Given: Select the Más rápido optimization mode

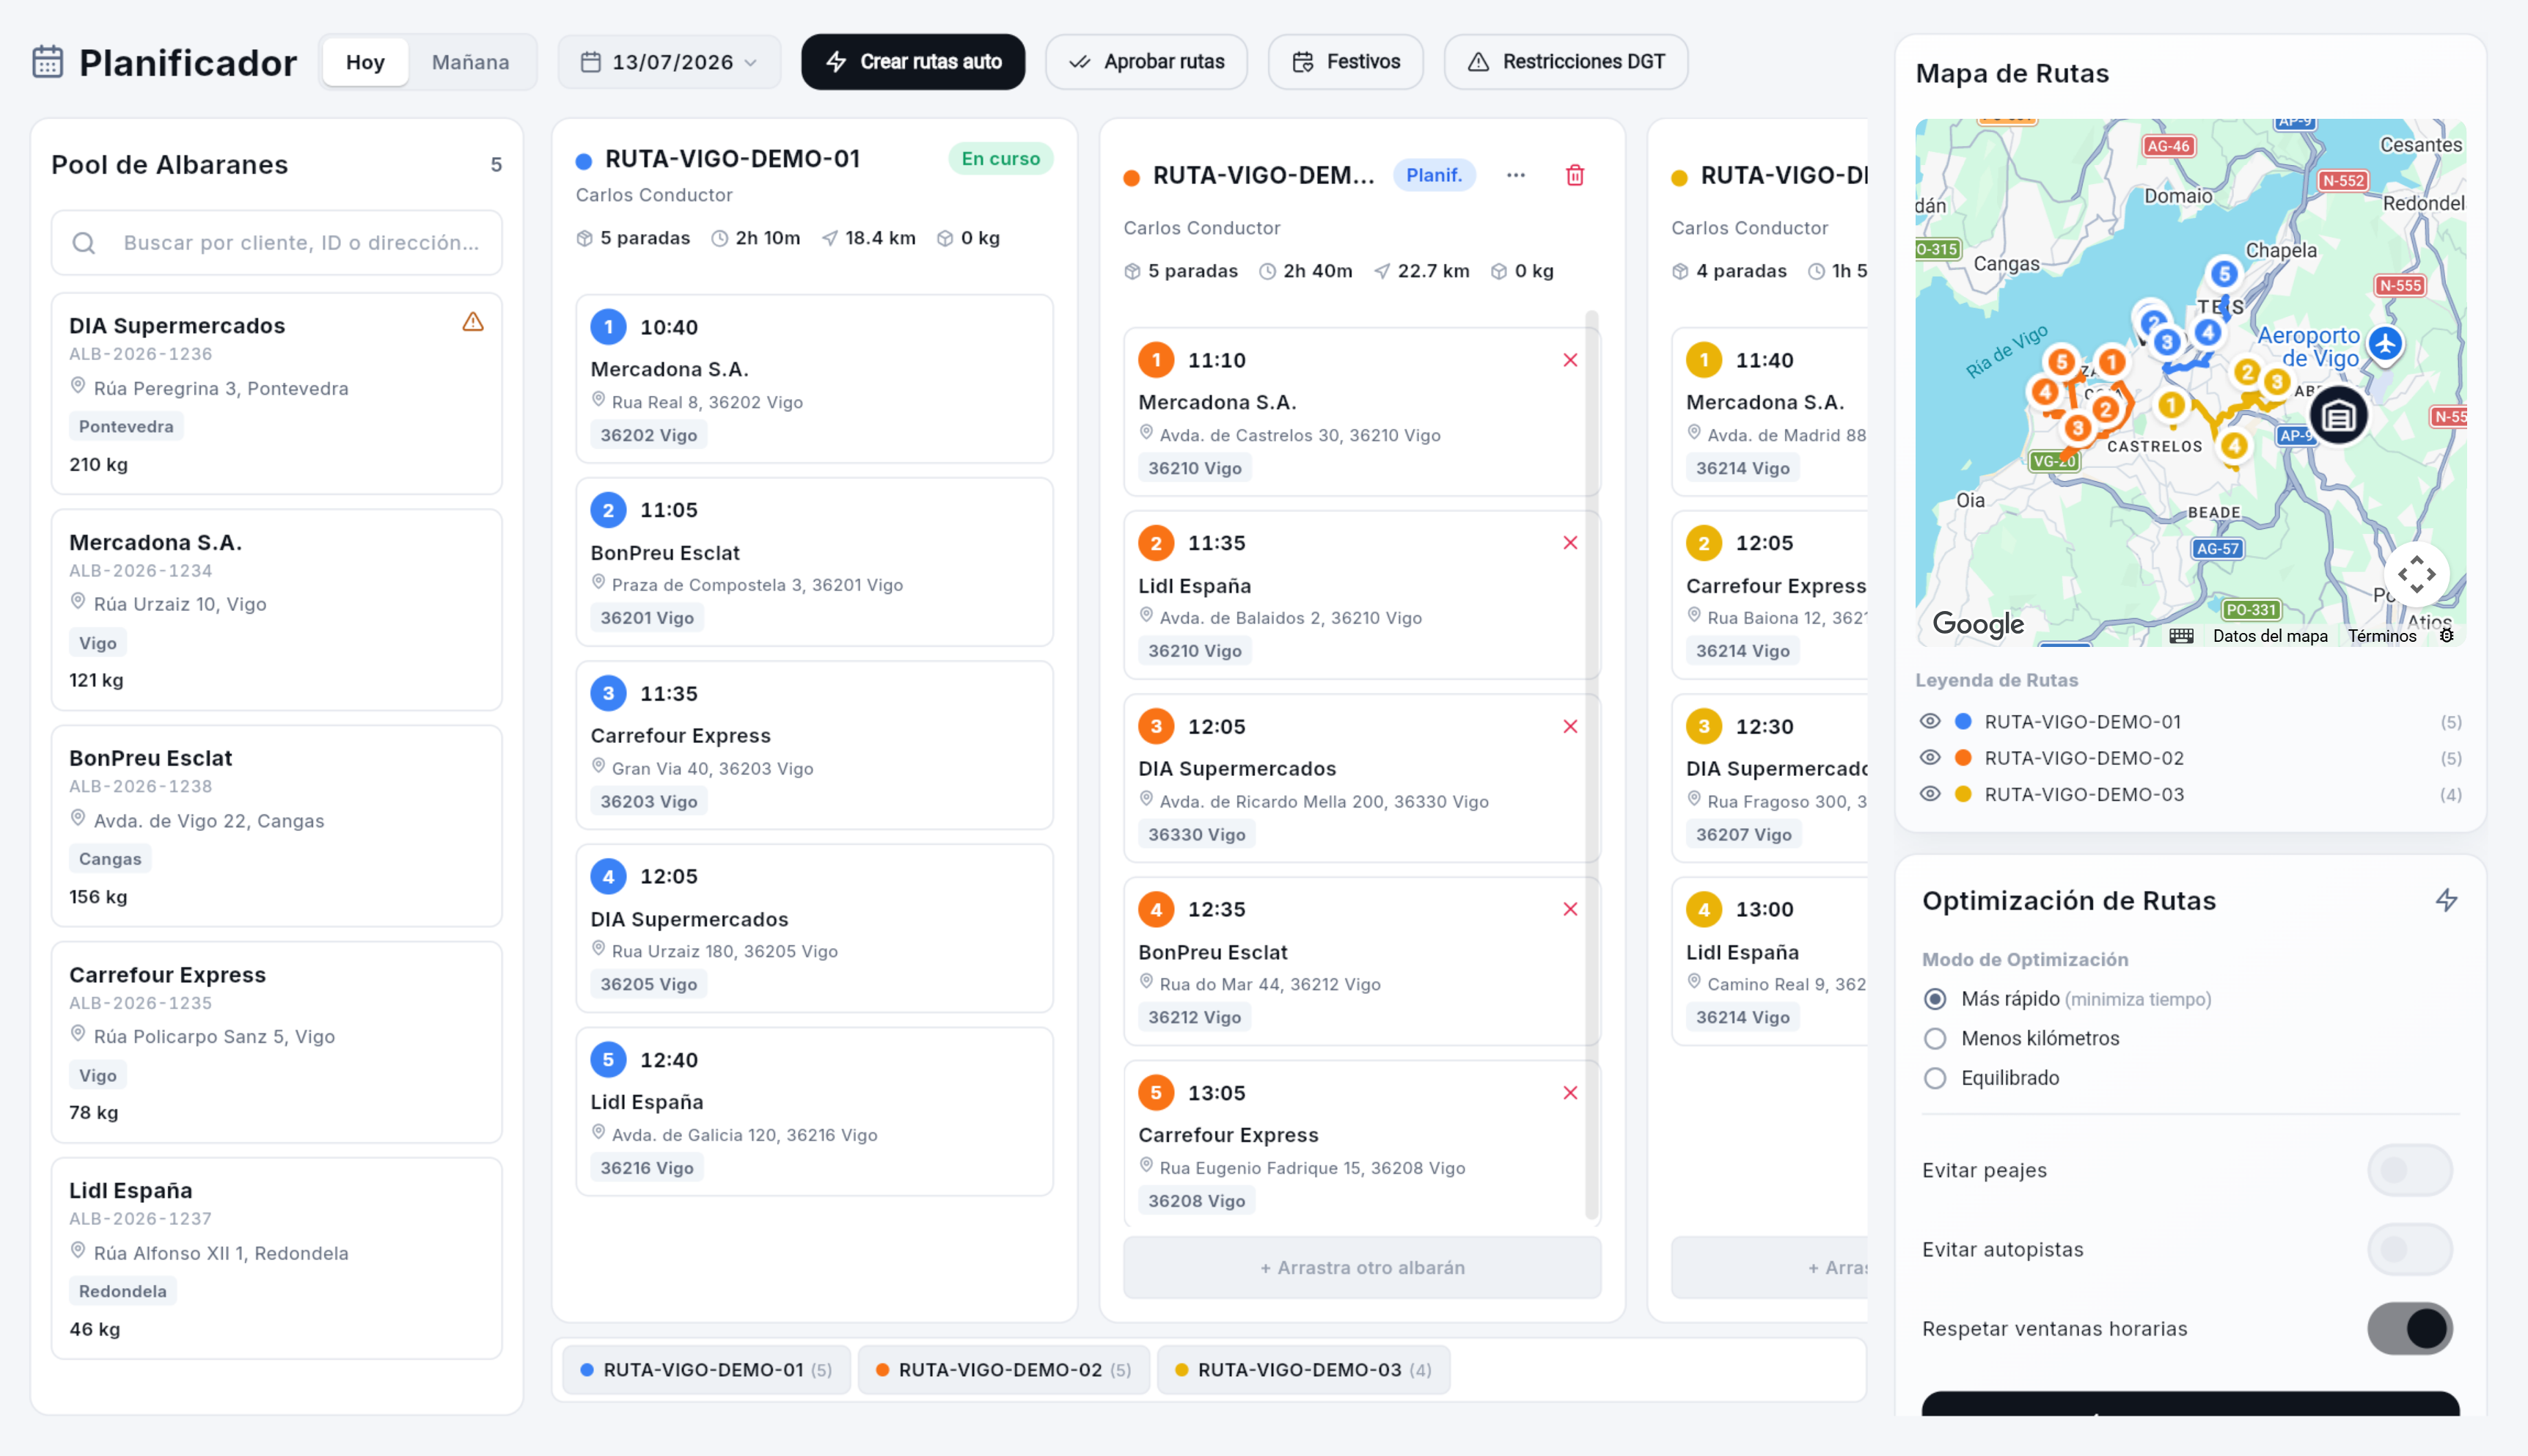Looking at the screenshot, I should point(1935,999).
